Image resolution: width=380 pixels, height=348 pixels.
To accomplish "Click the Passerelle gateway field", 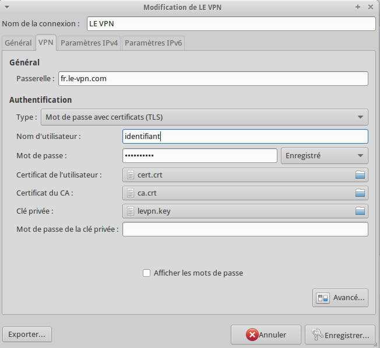I will point(213,78).
